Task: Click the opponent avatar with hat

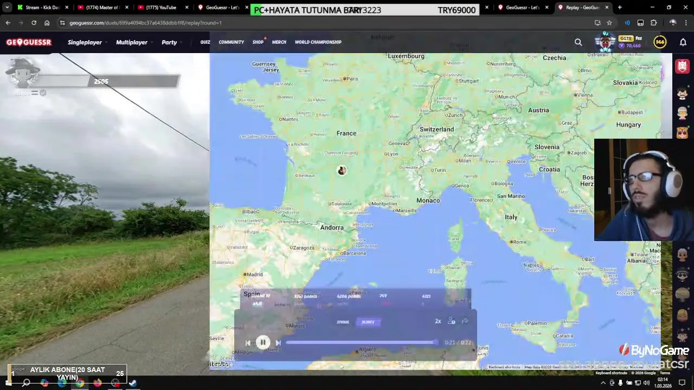Action: 23,73
